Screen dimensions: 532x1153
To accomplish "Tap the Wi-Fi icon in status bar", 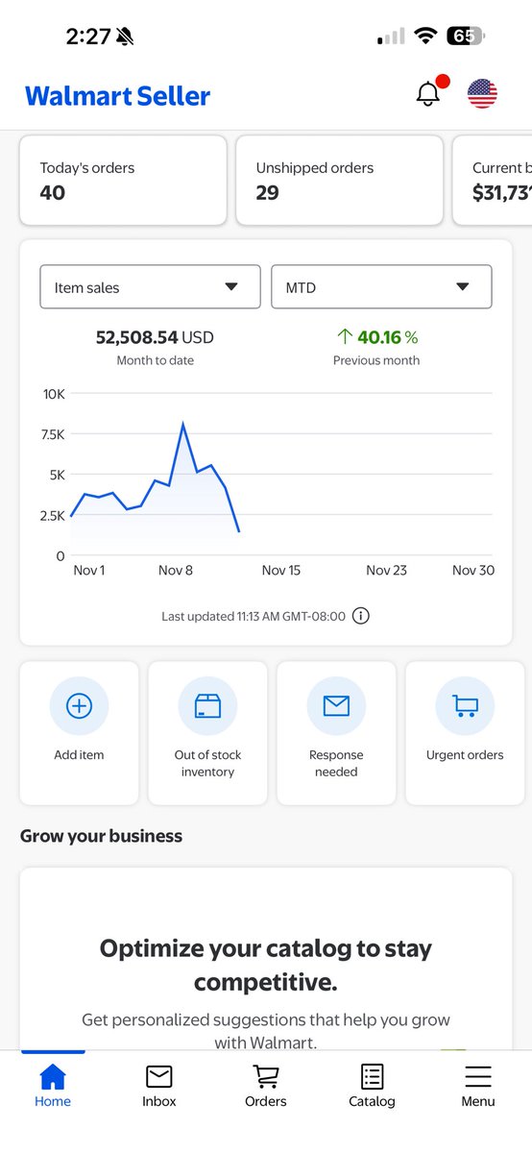I will [424, 37].
